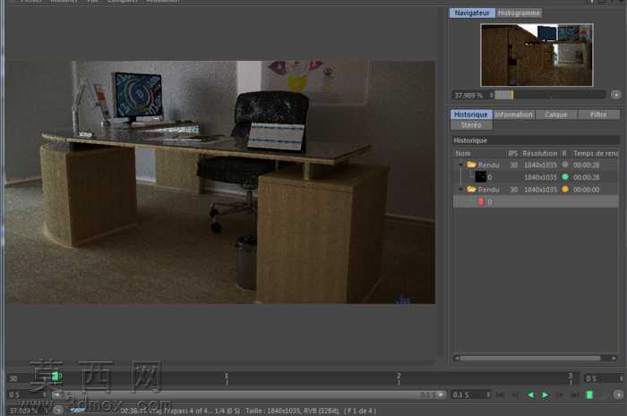Viewport: 627px width, 416px height.
Task: Click the IPS column header
Action: [x=513, y=153]
